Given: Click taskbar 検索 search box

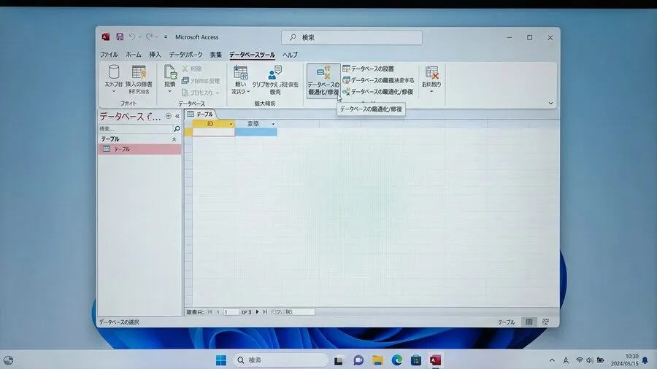Looking at the screenshot, I should pyautogui.click(x=280, y=360).
